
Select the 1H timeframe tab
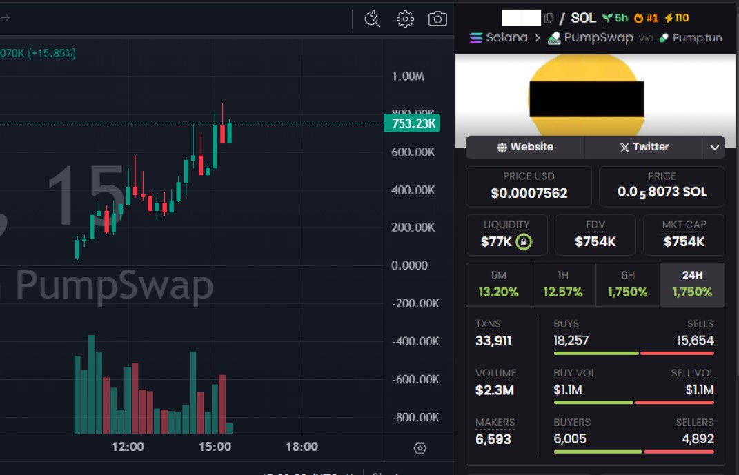[x=563, y=284]
